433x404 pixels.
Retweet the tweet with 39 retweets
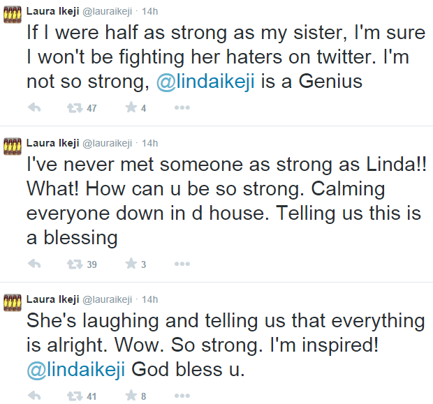[73, 264]
